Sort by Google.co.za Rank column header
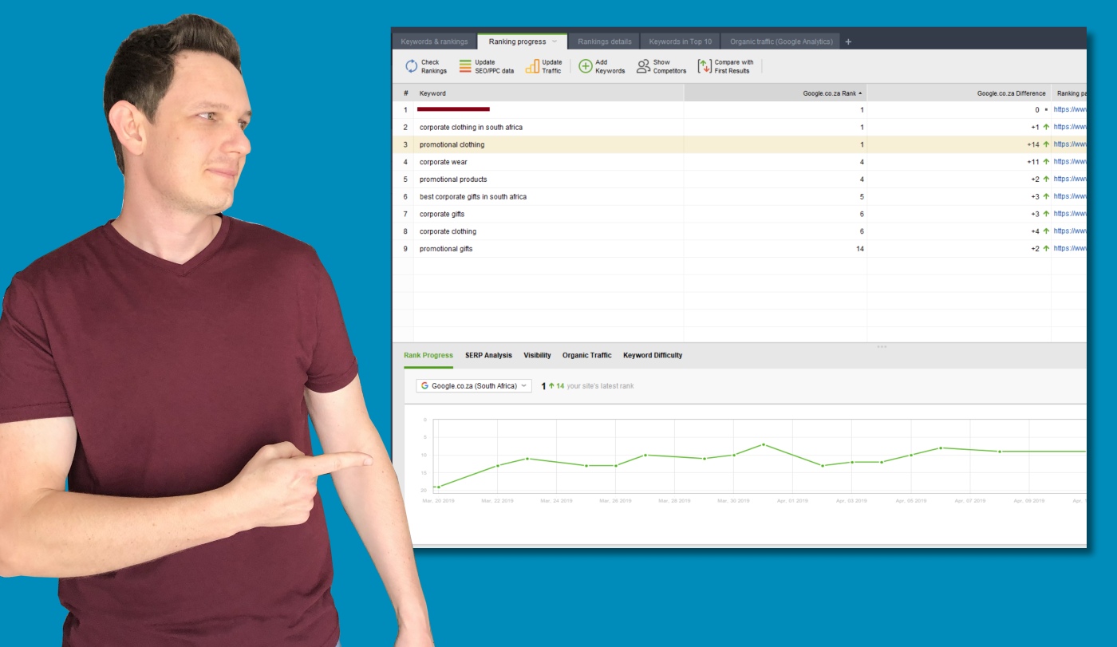Viewport: 1117px width, 647px height. [x=834, y=93]
